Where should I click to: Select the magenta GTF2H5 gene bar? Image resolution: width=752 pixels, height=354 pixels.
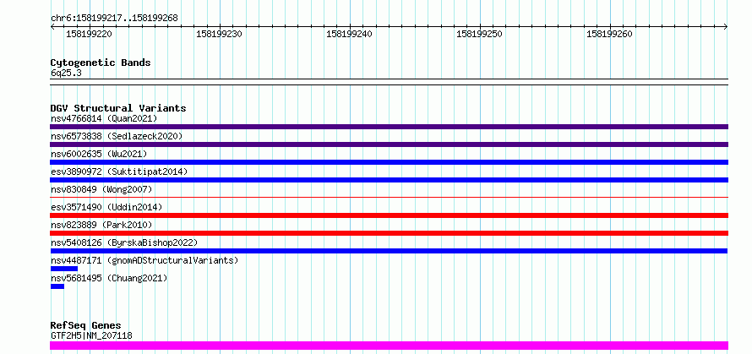(389, 346)
